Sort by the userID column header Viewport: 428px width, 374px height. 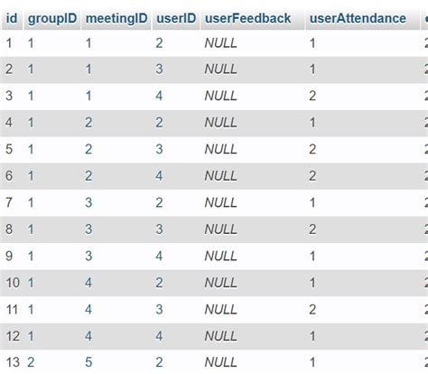click(176, 19)
